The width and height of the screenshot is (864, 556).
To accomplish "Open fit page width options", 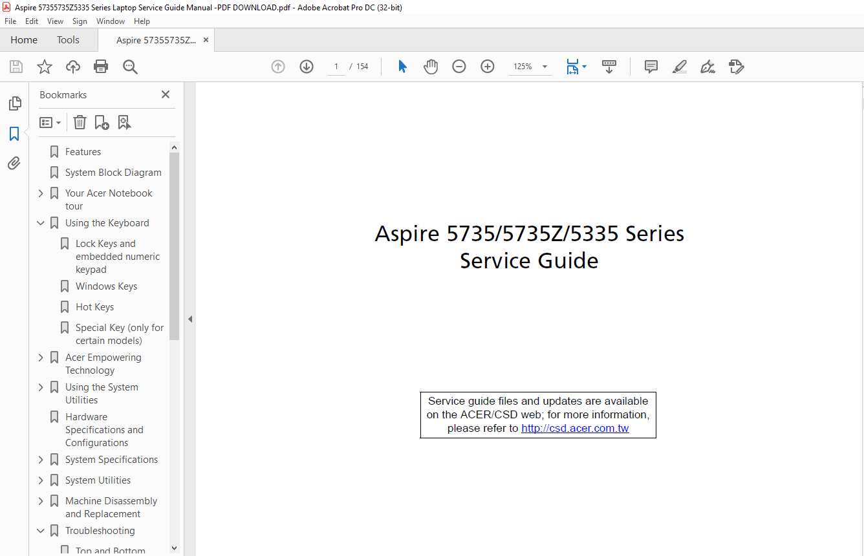I will point(576,67).
